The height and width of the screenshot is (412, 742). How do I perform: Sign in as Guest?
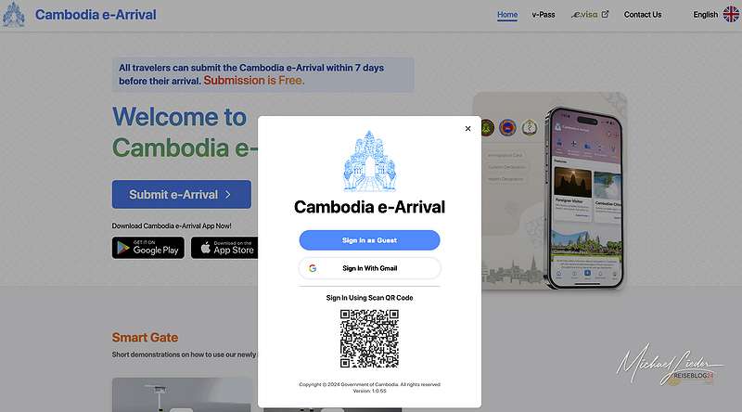369,240
